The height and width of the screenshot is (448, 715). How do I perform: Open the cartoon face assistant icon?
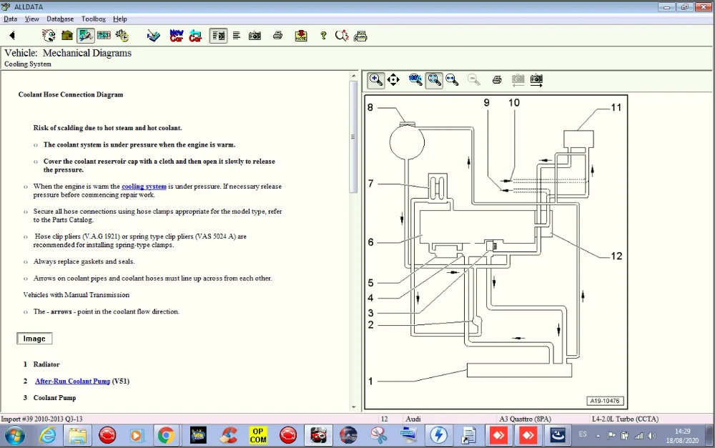click(x=49, y=35)
